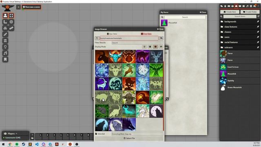Click the Create Folder button
Image resolution: width=261 pixels, height=147 pixels.
[x=250, y=12]
